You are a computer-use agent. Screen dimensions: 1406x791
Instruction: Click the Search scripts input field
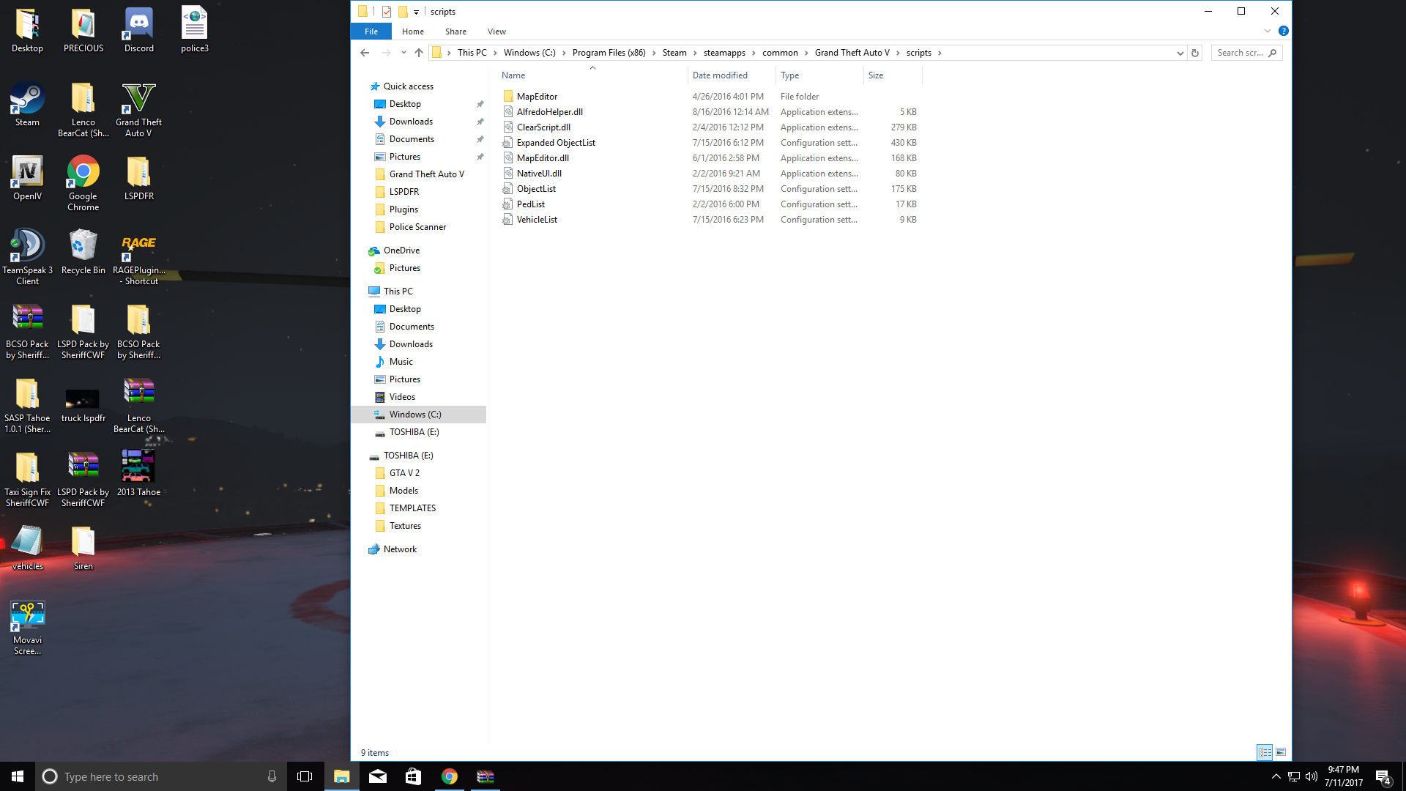[x=1241, y=53]
